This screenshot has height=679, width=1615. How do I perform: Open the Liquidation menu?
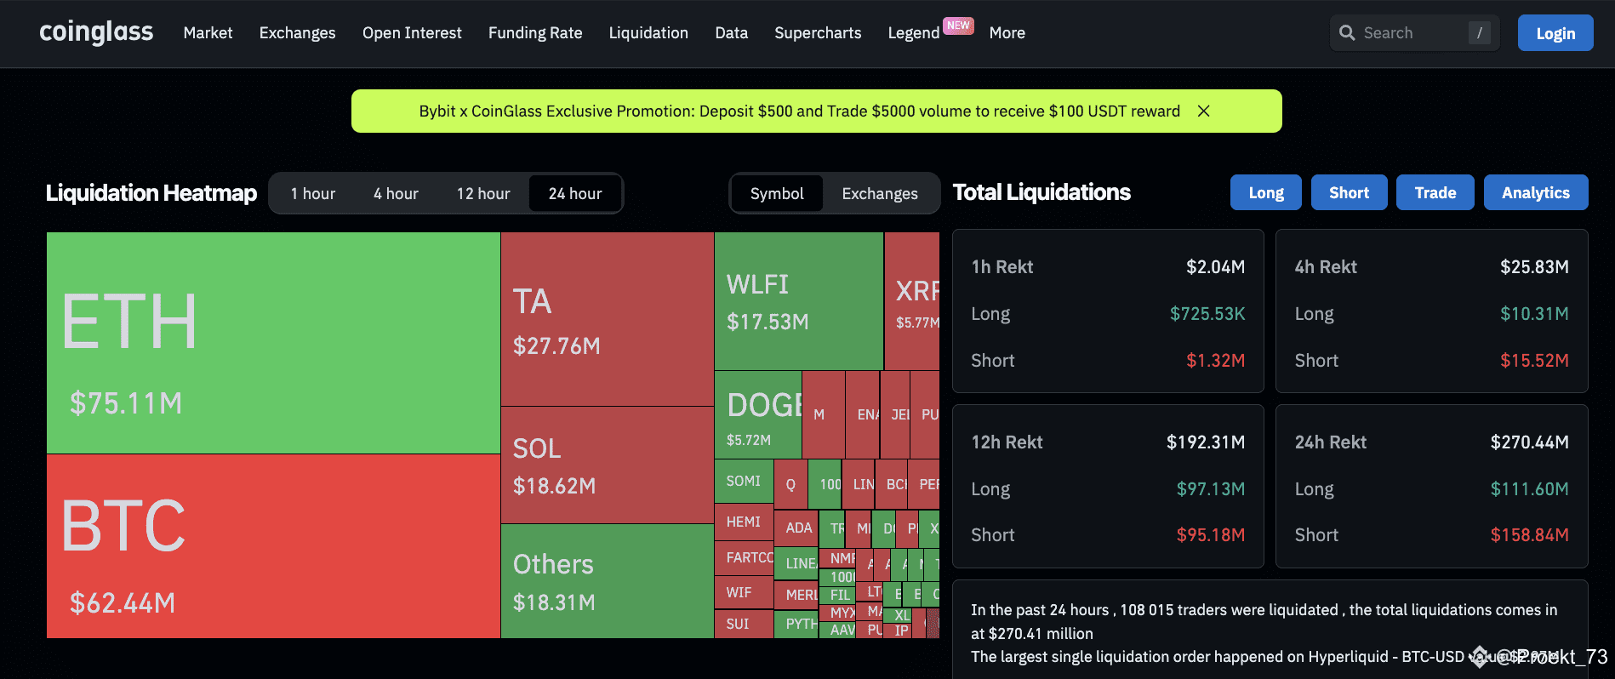click(648, 33)
